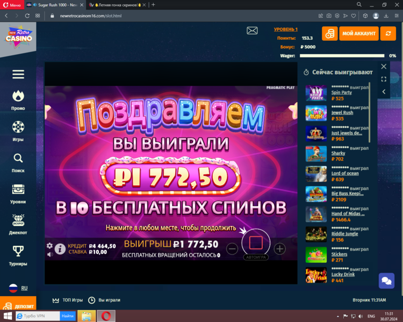Open Поиск search in sidebar
403x322 pixels.
pyautogui.click(x=18, y=163)
